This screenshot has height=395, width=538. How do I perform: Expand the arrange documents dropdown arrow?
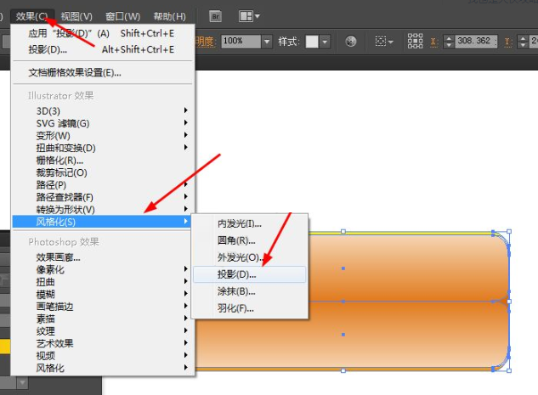258,16
